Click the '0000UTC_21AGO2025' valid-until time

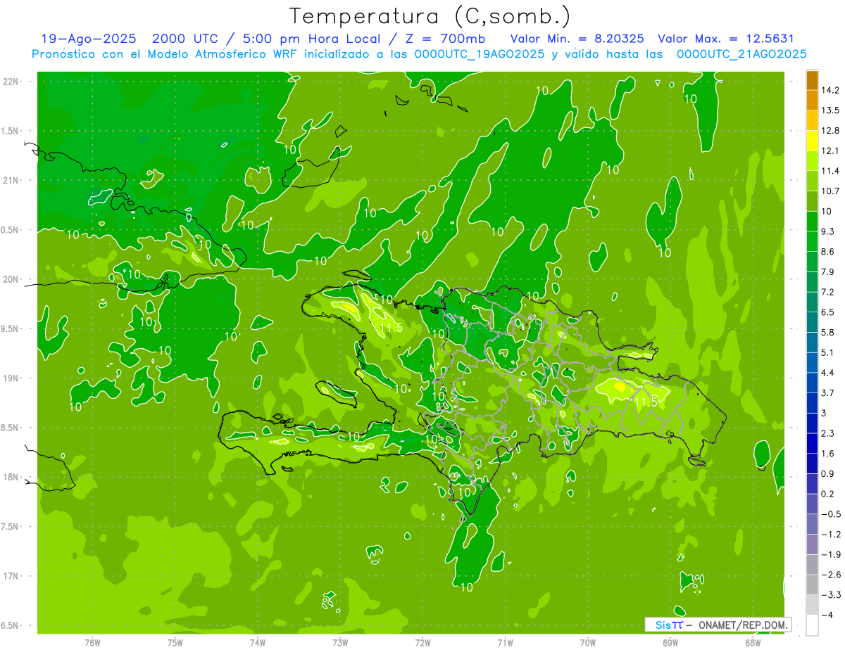(741, 54)
